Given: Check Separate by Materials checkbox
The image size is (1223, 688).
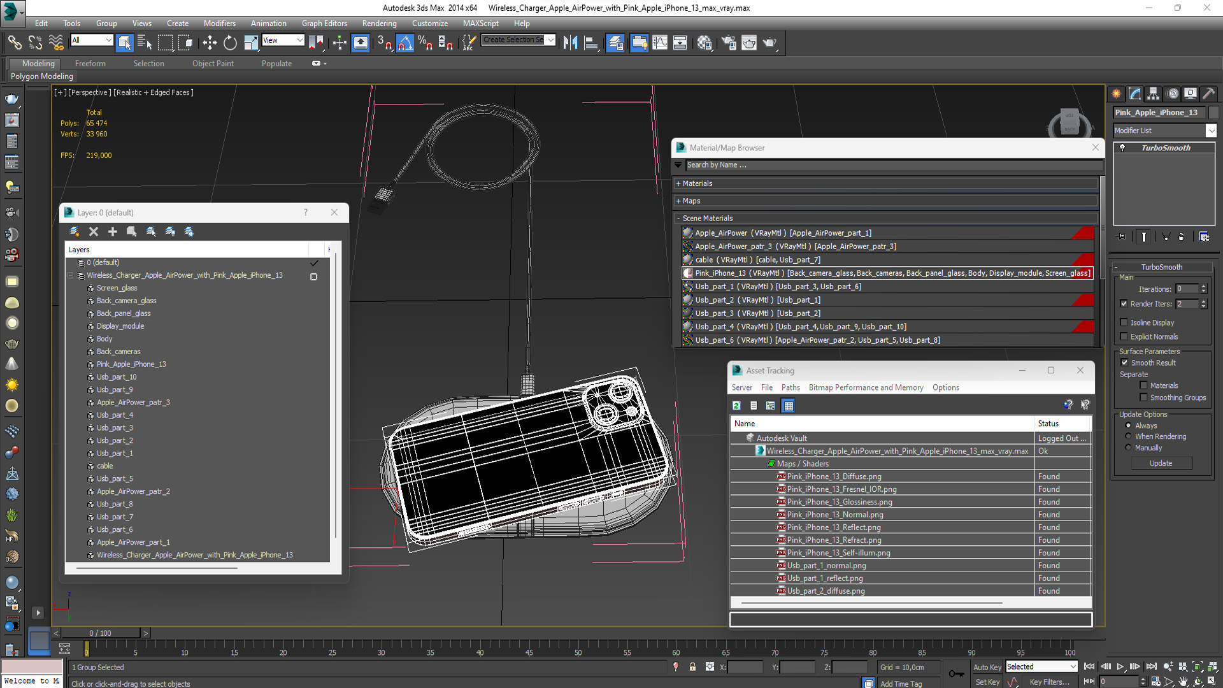Looking at the screenshot, I should click(1143, 385).
